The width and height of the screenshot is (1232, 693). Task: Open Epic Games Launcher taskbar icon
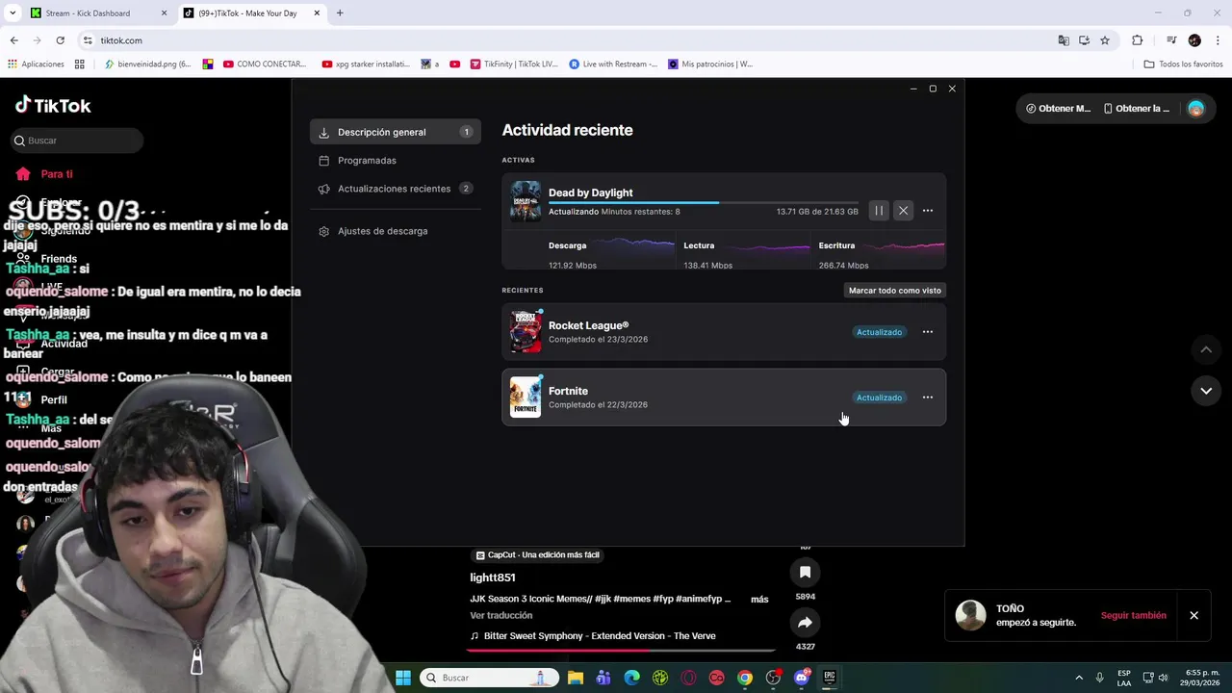tap(830, 678)
